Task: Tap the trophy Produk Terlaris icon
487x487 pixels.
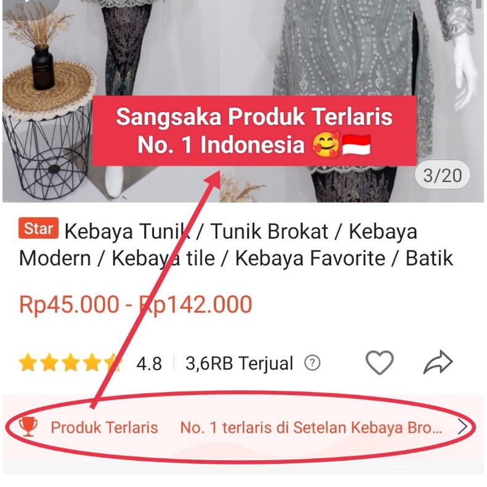Action: point(28,427)
